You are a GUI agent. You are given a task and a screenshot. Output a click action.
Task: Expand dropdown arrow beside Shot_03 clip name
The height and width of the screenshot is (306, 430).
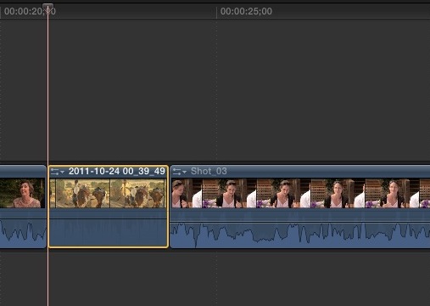(x=184, y=172)
